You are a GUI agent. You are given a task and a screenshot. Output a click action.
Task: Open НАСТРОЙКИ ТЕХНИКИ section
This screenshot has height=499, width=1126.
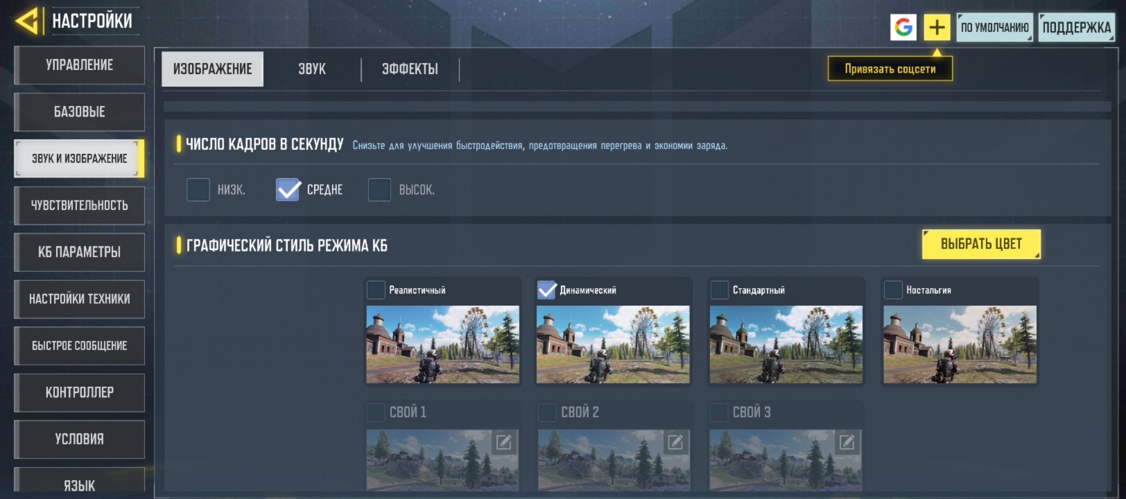click(x=79, y=299)
